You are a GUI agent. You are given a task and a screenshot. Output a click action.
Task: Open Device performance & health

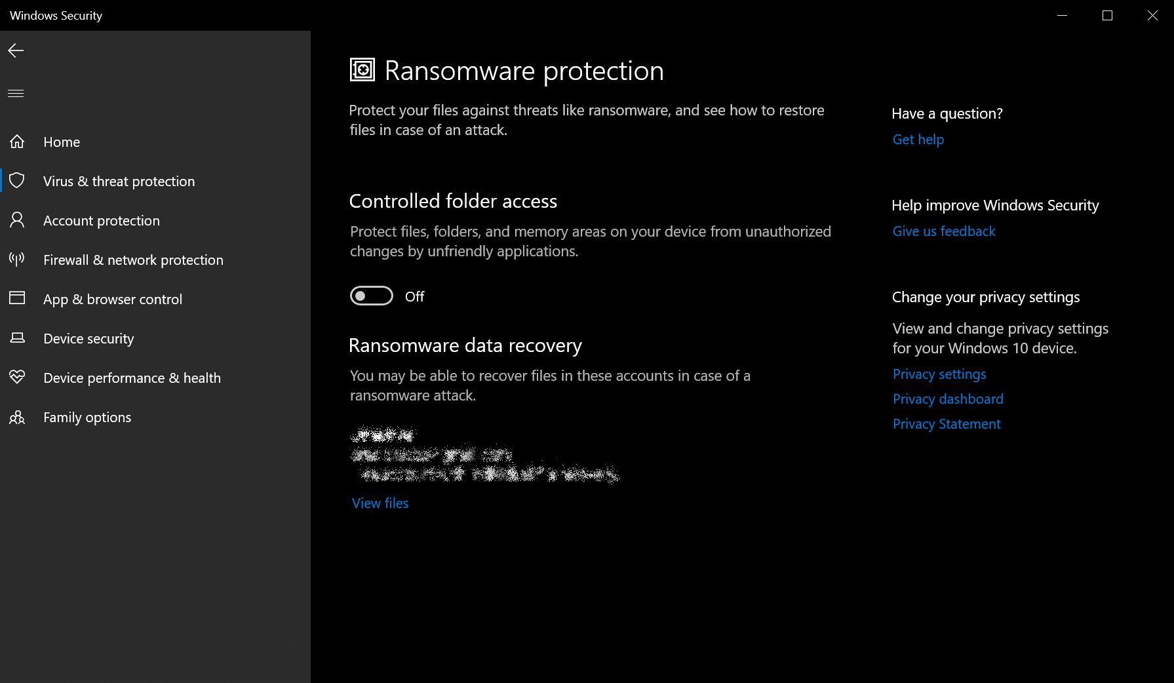155,378
